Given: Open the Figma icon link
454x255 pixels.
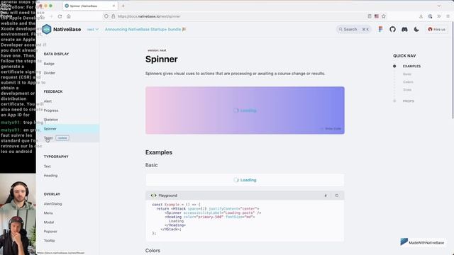Looking at the screenshot, I should [x=380, y=29].
